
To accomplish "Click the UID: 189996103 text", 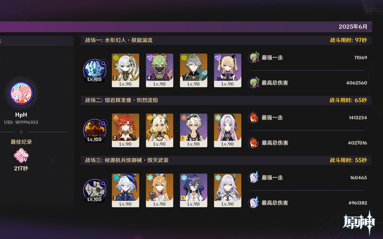I will click(21, 122).
